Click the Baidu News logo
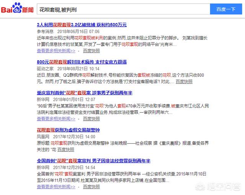Image resolution: width=245 pixels, height=195 pixels. (x=17, y=8)
